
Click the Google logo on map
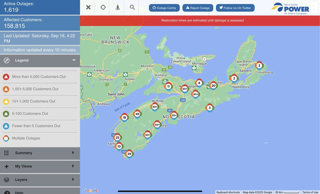[x=90, y=190]
